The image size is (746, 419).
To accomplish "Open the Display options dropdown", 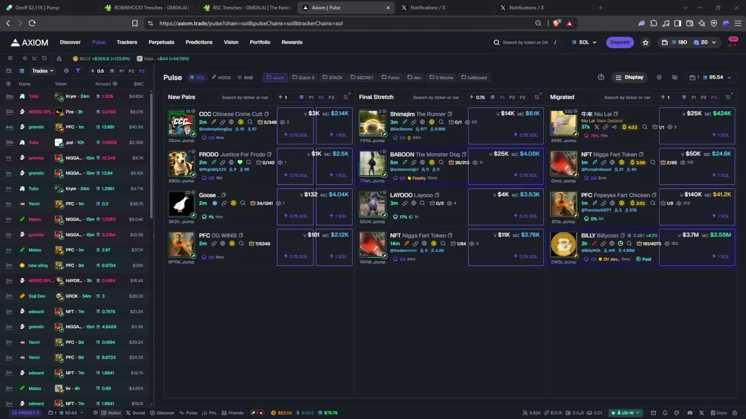I will [x=630, y=77].
